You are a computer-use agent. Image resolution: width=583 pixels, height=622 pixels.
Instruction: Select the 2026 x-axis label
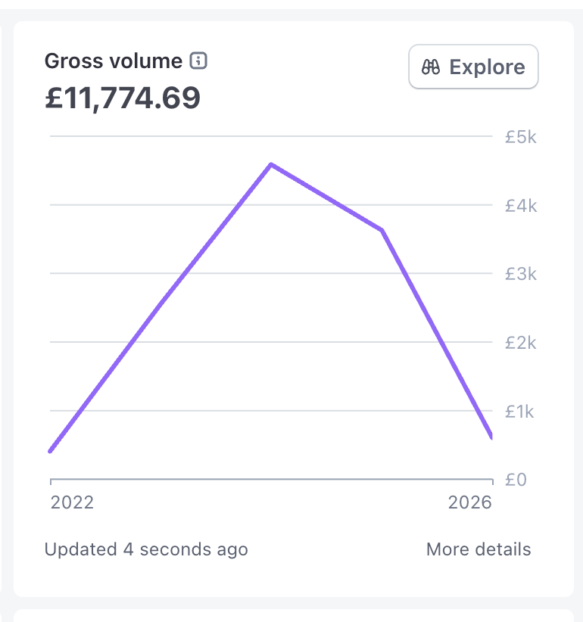(x=469, y=502)
